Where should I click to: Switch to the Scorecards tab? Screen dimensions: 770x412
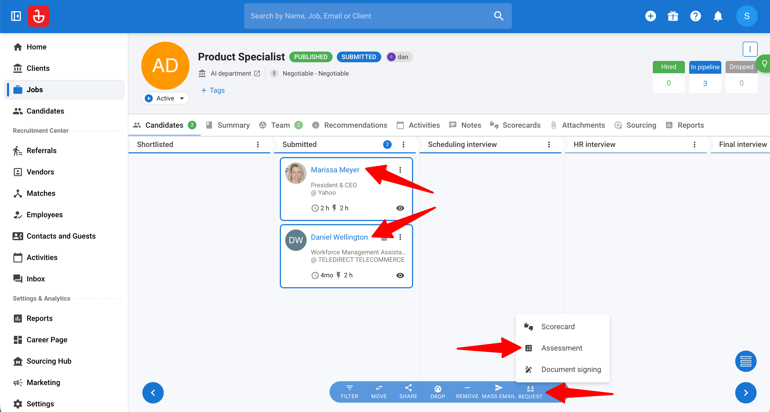tap(515, 125)
